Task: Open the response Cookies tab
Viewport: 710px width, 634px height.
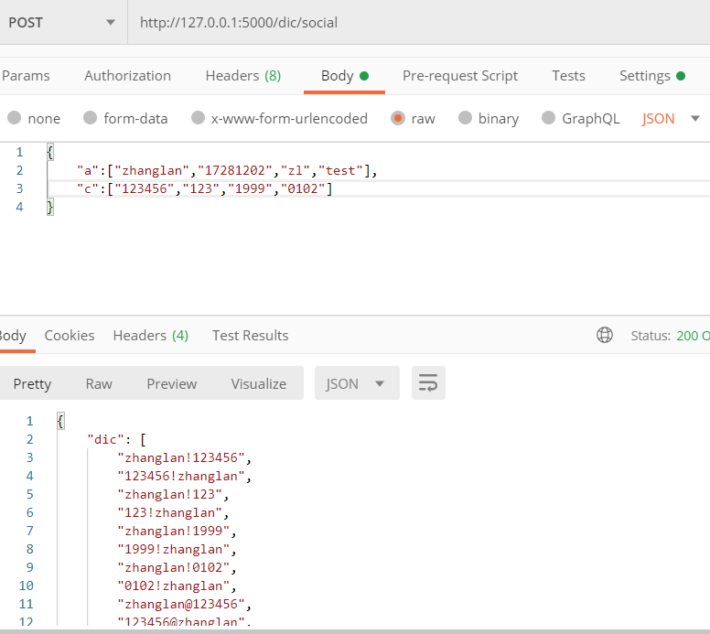Action: pos(70,336)
